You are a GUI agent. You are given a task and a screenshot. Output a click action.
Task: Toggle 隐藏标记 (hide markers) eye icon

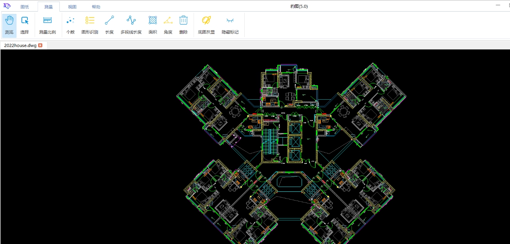(x=230, y=25)
